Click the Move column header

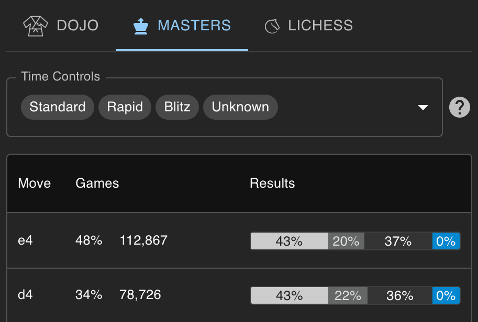35,183
